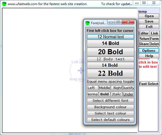Choose the 12 Normal text style
162x135 pixels.
coord(111,37)
